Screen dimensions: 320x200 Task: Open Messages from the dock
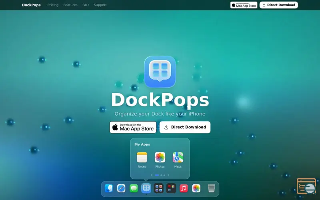point(134,188)
